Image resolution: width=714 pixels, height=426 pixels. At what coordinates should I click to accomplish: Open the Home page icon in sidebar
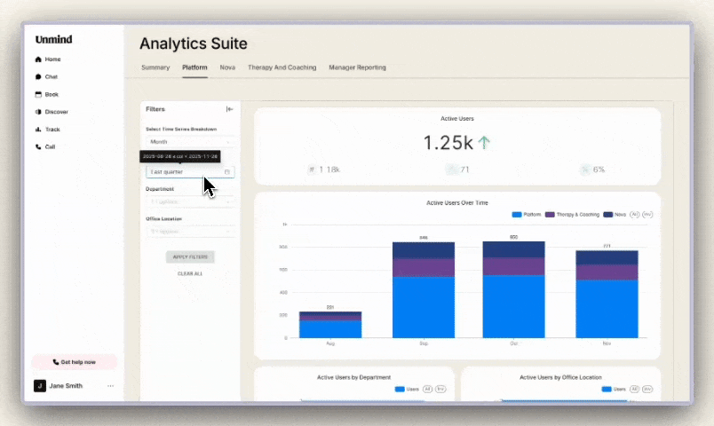tap(38, 59)
